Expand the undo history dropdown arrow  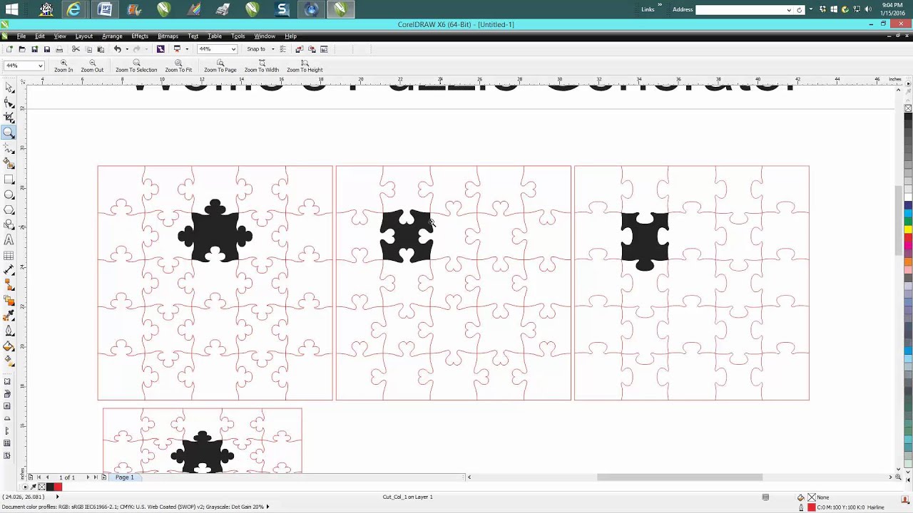point(126,49)
